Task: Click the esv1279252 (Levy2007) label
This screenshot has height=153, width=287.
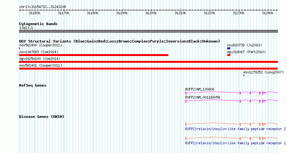Action: click(x=263, y=72)
